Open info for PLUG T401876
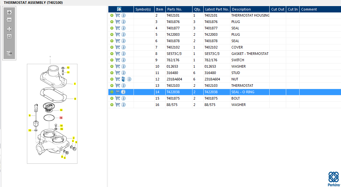 click(x=123, y=22)
